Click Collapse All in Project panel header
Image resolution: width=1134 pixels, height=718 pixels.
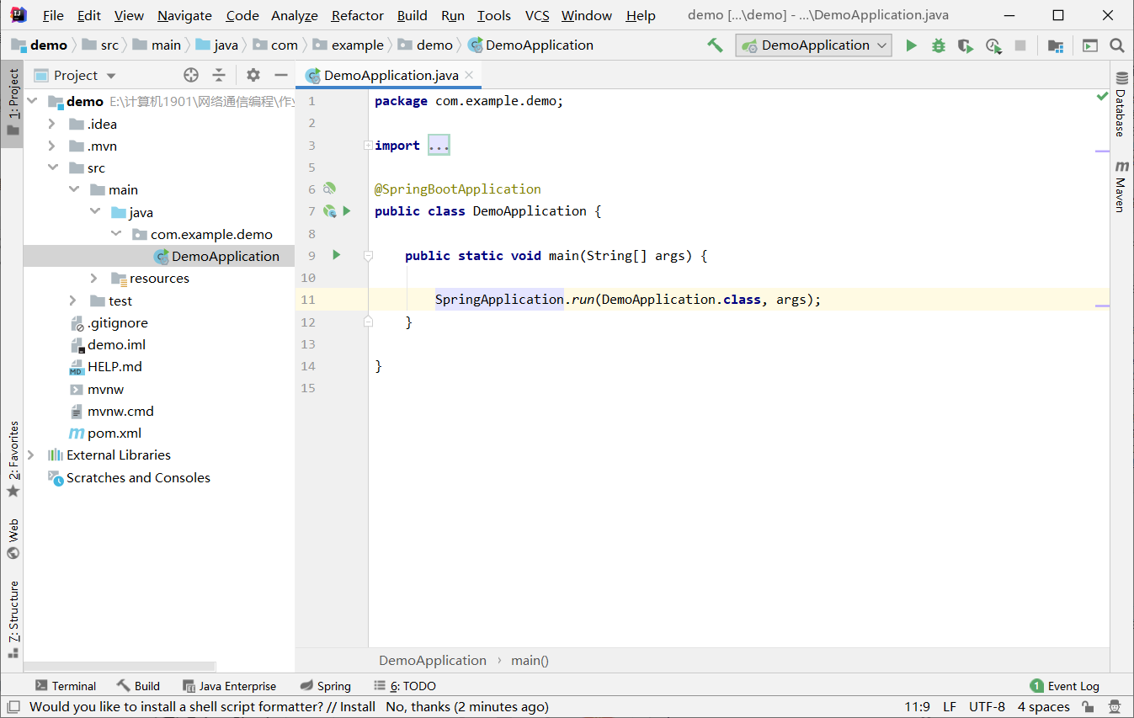[219, 75]
